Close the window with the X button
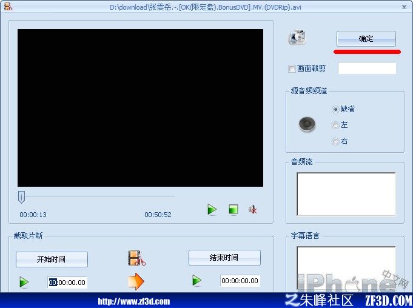Viewport: 413px width, 308px height. (404, 7)
